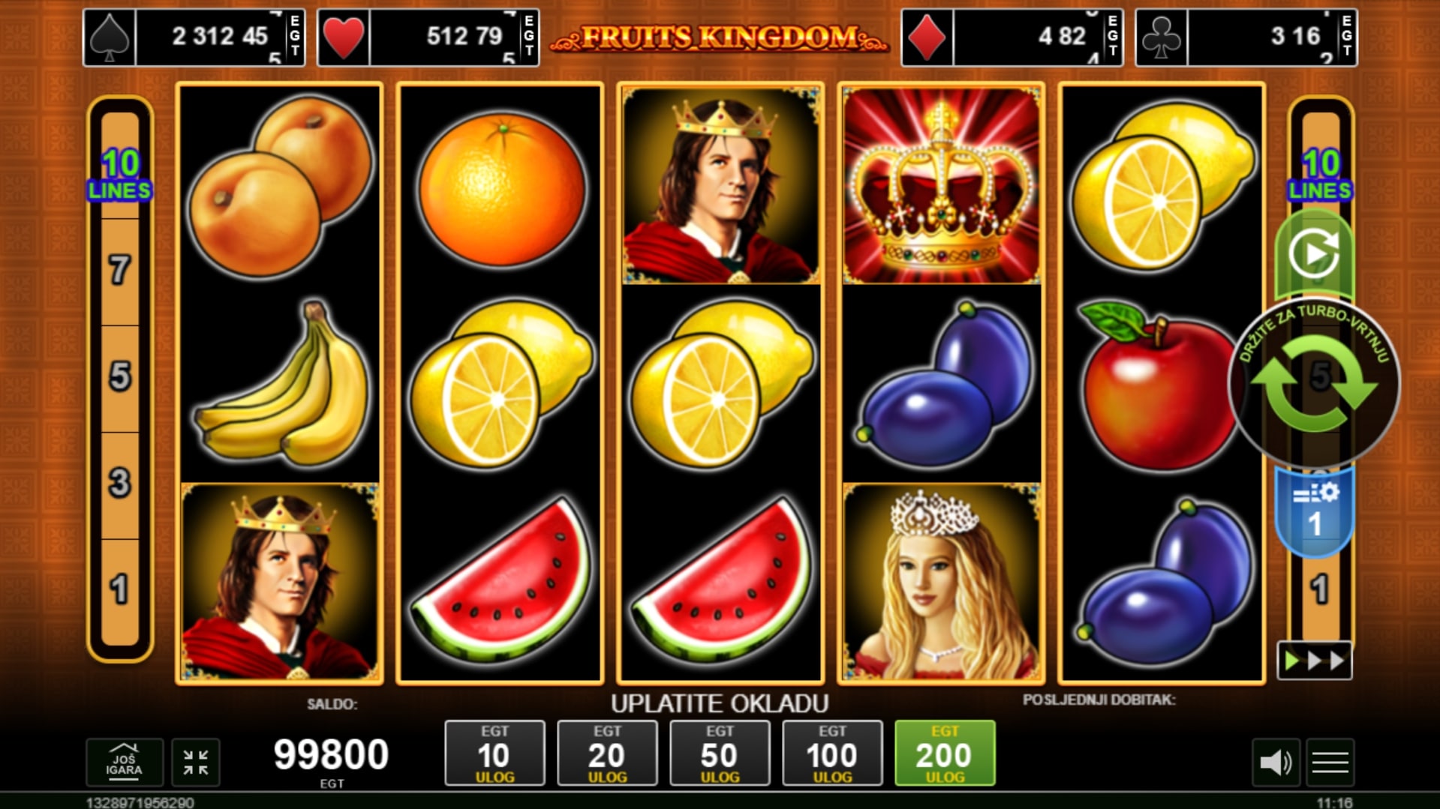Open the spade jackpot counter

(194, 37)
